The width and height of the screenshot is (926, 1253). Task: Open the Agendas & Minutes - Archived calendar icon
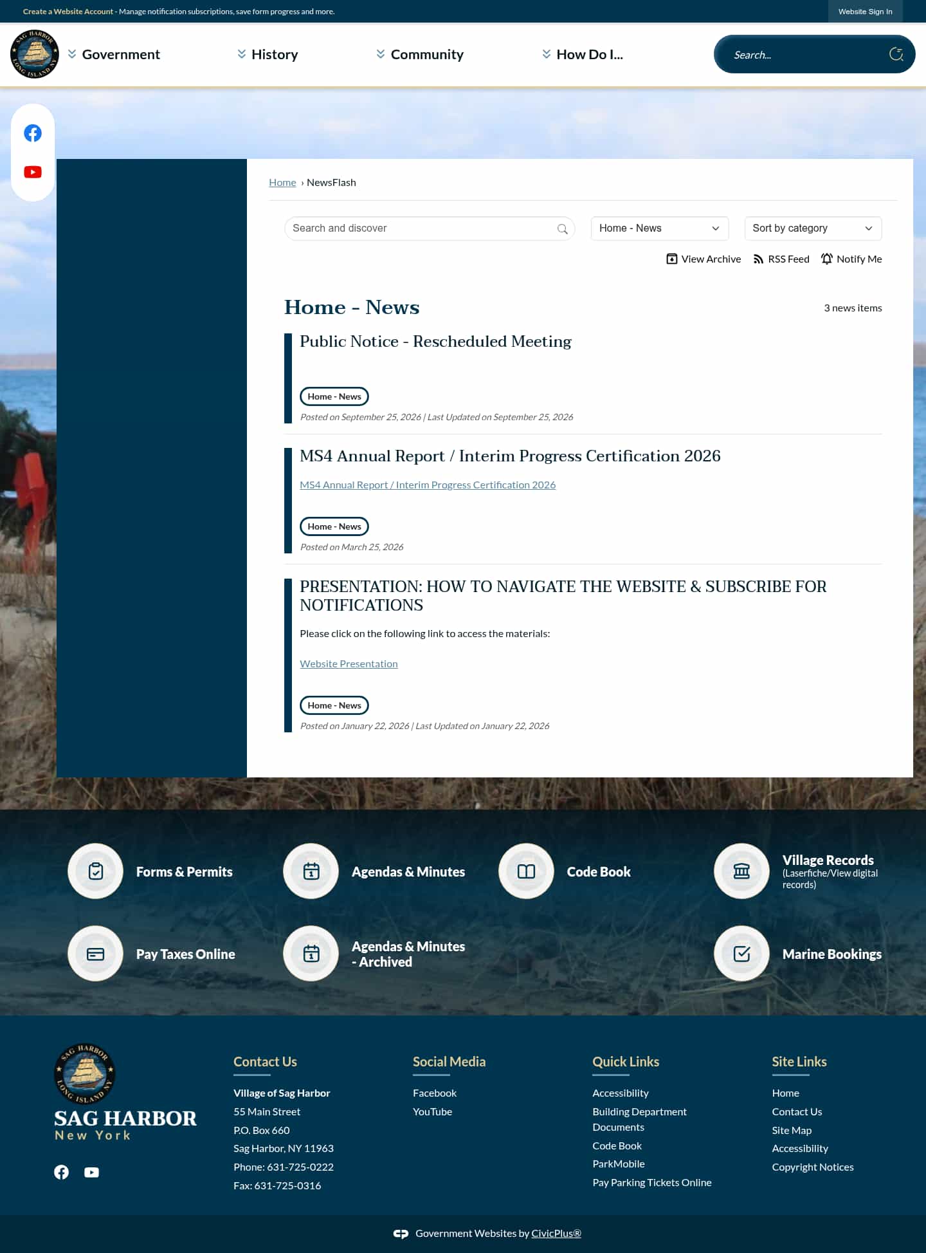point(311,954)
